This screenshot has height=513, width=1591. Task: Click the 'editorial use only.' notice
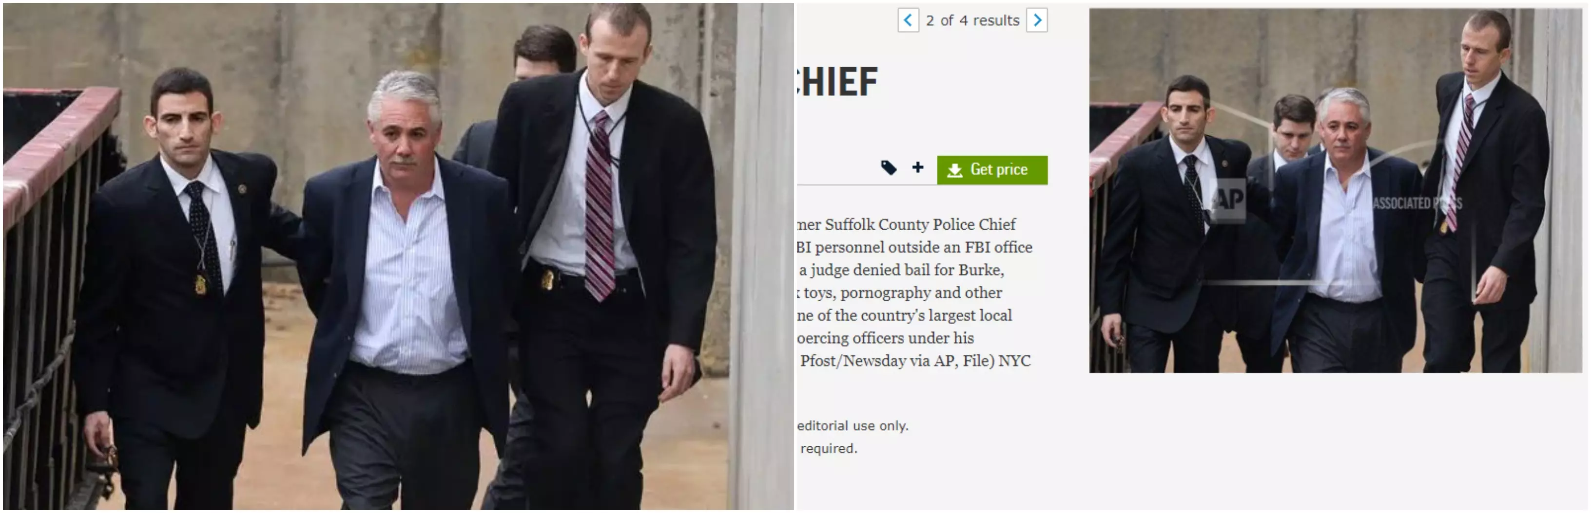pos(853,425)
